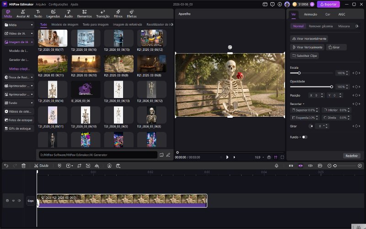
Task: Click the Dividir scissors icon in the timeline toolbar
Action: click(x=37, y=165)
